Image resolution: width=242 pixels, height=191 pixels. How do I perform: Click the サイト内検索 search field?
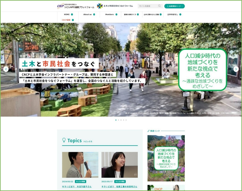tap(147, 6)
